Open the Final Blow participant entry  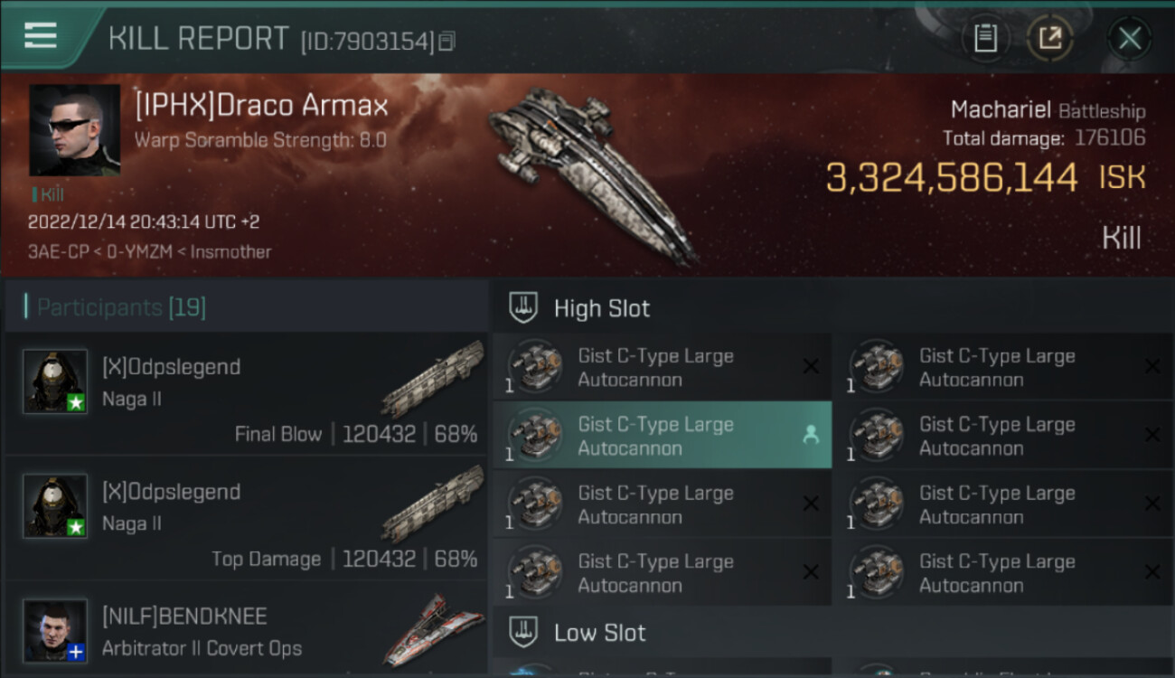pos(246,394)
